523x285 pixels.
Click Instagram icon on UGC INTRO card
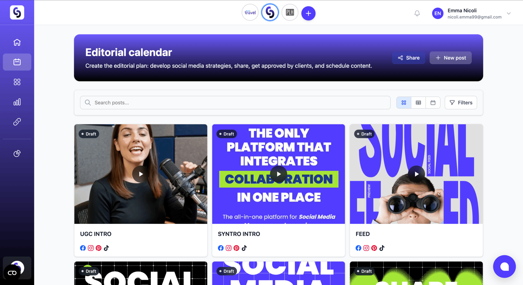point(91,248)
